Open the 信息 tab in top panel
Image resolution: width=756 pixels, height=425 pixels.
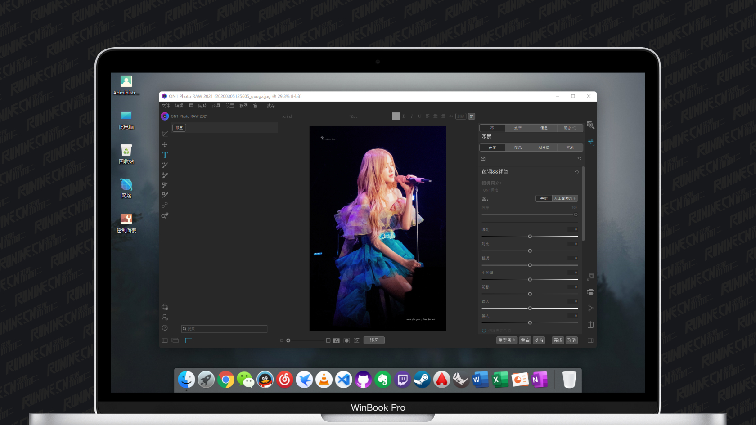pyautogui.click(x=544, y=128)
